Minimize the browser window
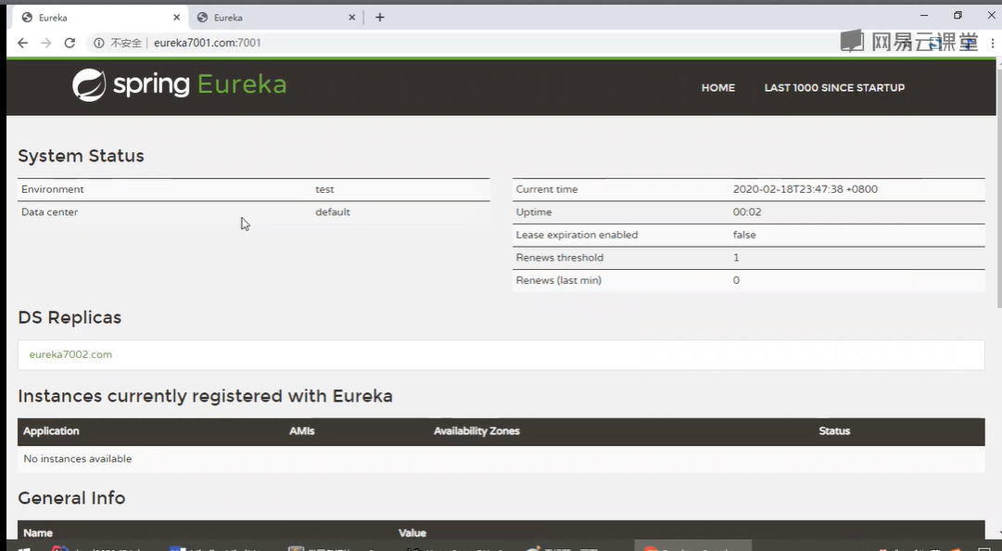The image size is (1002, 551). 924,16
